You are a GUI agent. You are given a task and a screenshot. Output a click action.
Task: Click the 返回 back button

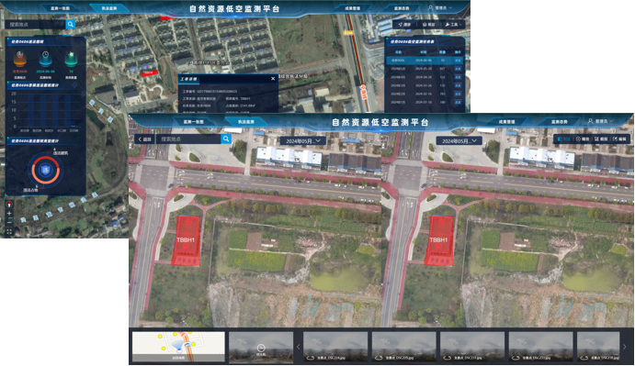tap(144, 139)
